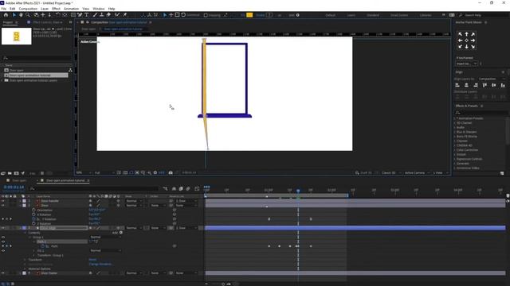This screenshot has height=286, width=510.
Task: Click the Change Renderer link
Action: coord(100,265)
